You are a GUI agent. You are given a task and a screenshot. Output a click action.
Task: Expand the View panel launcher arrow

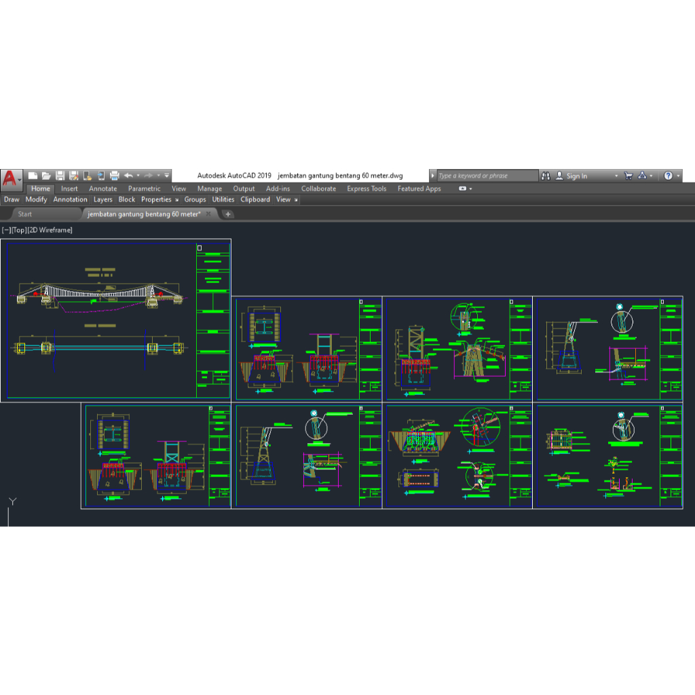point(296,200)
